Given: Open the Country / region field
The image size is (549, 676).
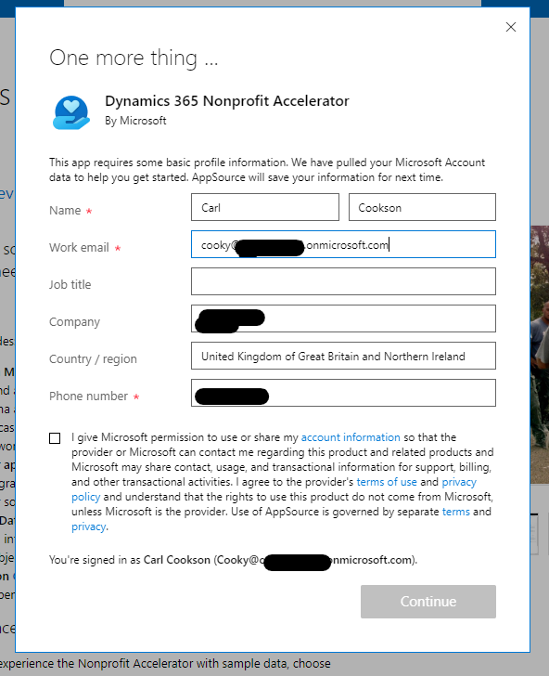Looking at the screenshot, I should (343, 356).
